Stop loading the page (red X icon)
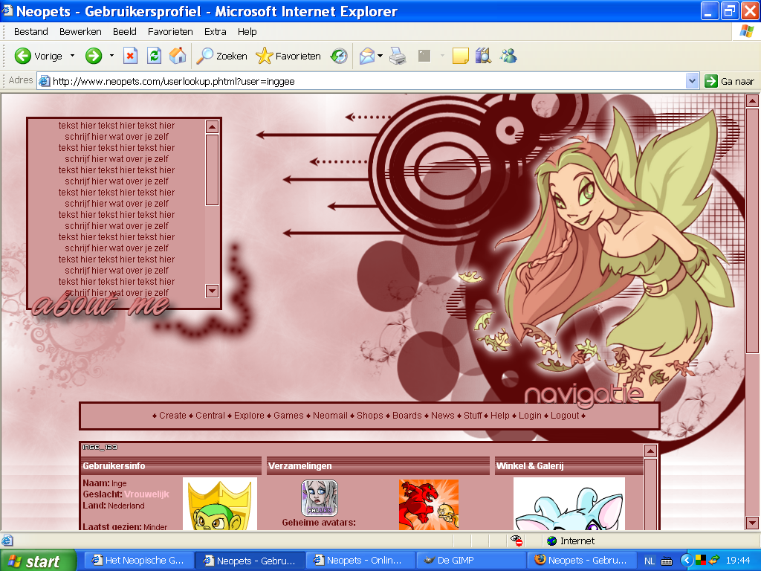Image resolution: width=761 pixels, height=571 pixels. [x=130, y=56]
